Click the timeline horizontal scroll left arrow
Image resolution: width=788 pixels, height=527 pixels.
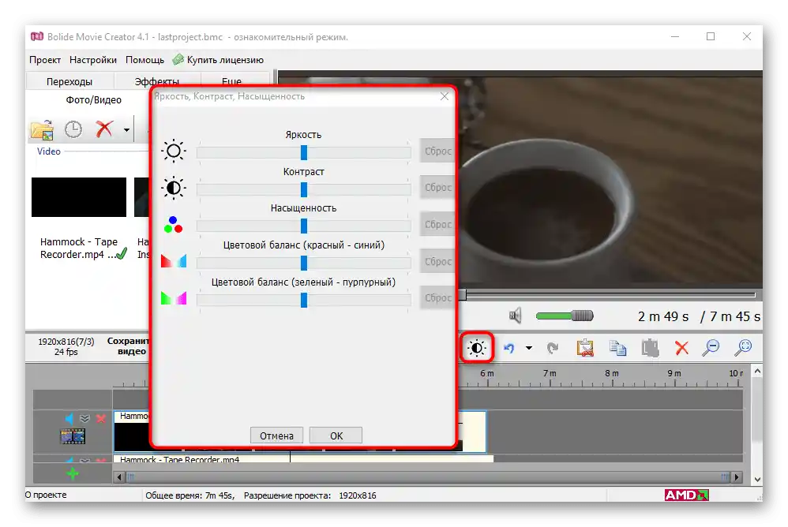point(119,477)
